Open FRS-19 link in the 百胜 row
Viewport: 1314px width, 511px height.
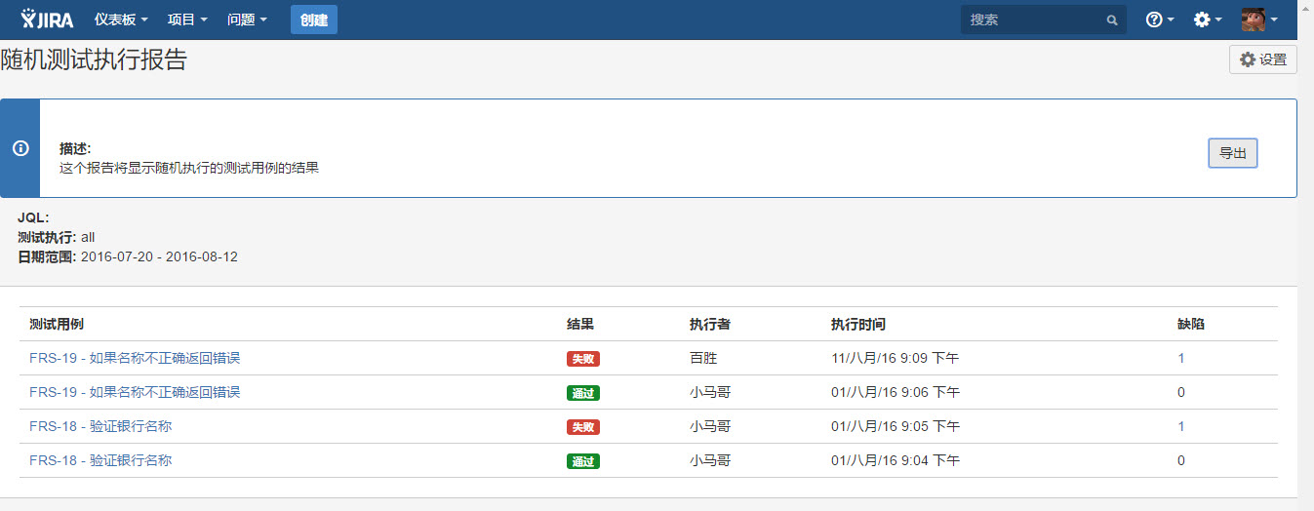[x=135, y=358]
